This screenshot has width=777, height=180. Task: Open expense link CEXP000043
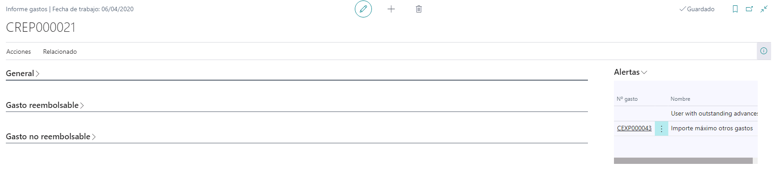[634, 129]
